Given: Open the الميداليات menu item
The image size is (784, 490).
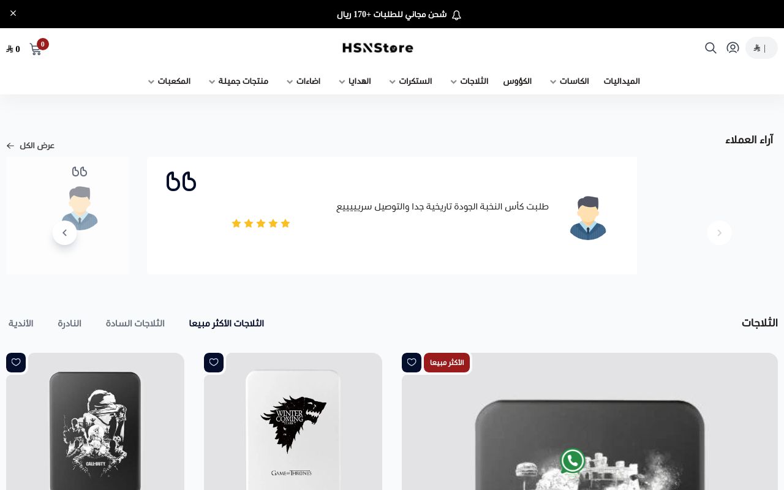Looking at the screenshot, I should 622,81.
